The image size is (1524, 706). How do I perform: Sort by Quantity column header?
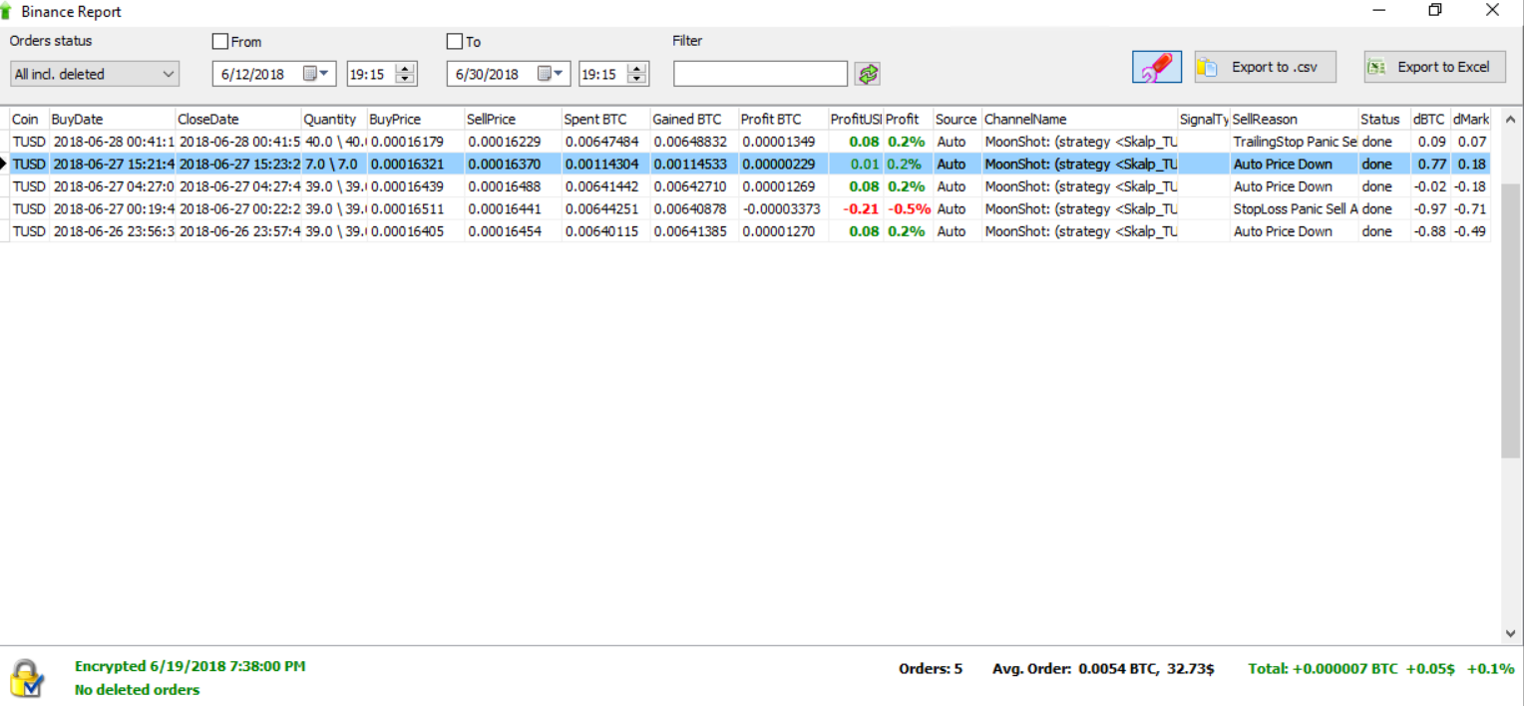click(x=334, y=119)
